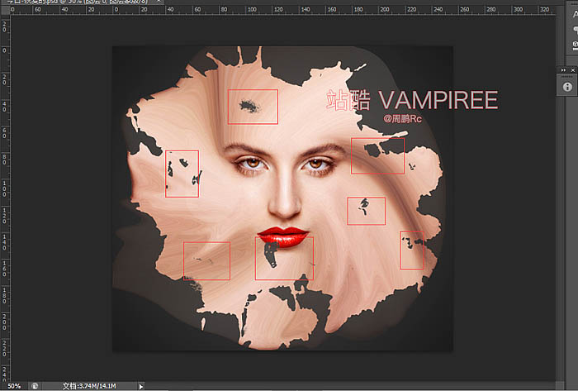
Task: Select the open PSD document tab
Action: coord(50,2)
